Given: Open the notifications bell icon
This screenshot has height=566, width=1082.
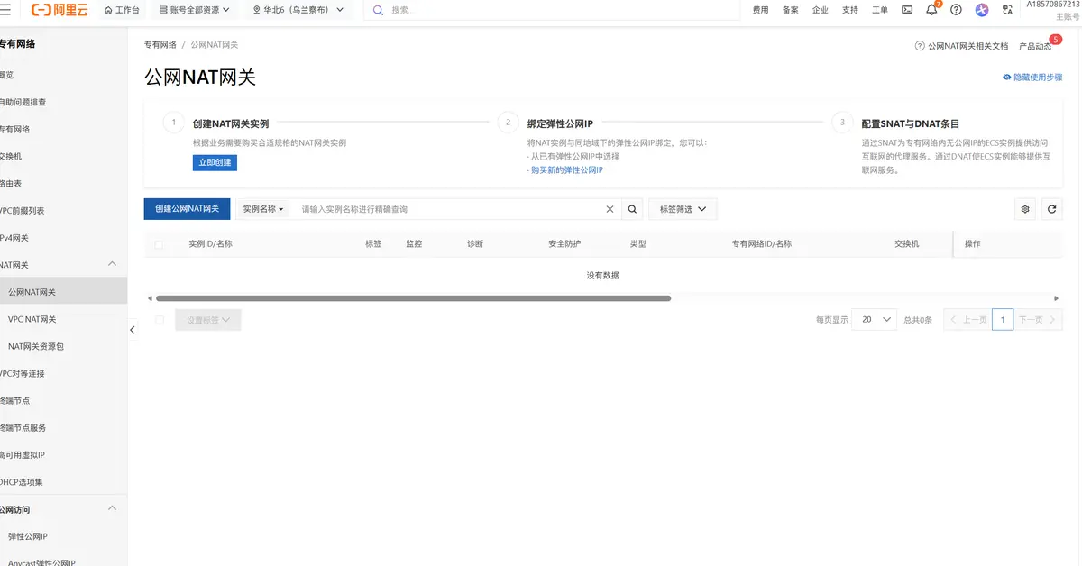Looking at the screenshot, I should (932, 10).
